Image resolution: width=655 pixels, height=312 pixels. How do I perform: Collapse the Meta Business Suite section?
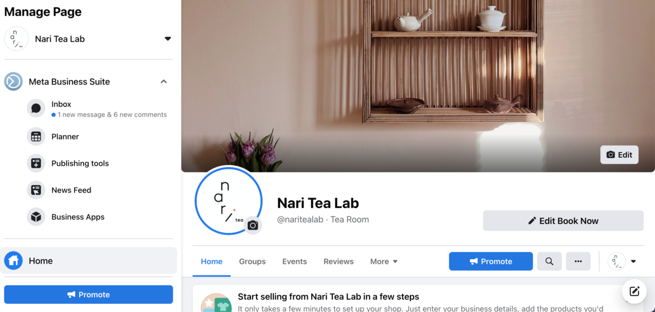163,82
